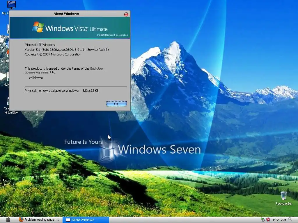
Task: Click the magnifier search icon in tray
Action: pyautogui.click(x=290, y=220)
